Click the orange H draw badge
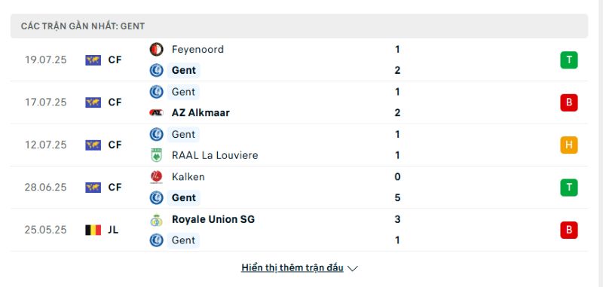Image resolution: width=603 pixels, height=287 pixels. pyautogui.click(x=569, y=145)
